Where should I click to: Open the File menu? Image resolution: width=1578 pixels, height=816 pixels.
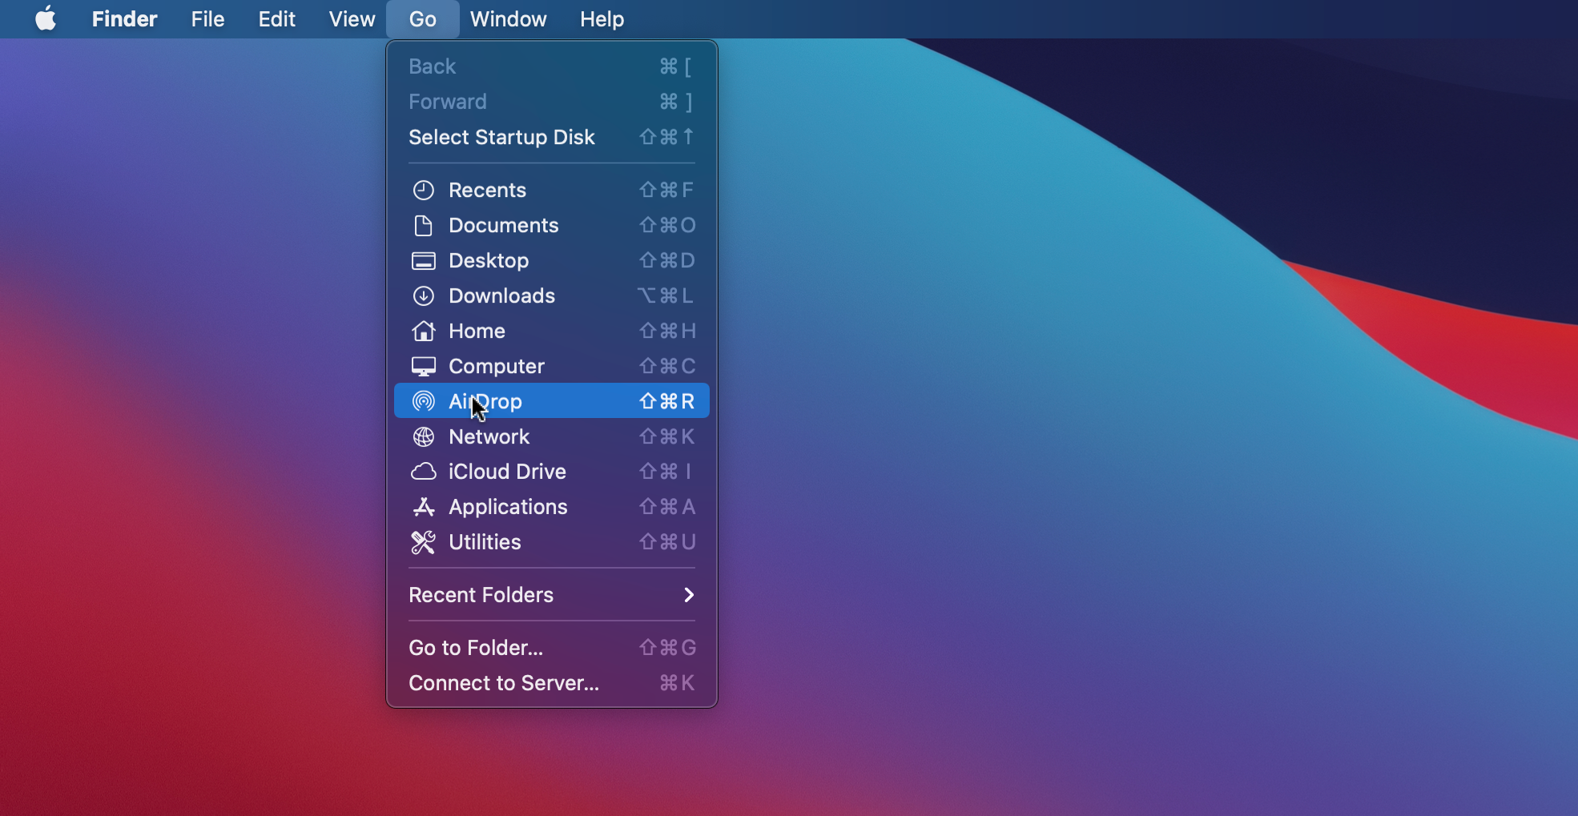[207, 18]
